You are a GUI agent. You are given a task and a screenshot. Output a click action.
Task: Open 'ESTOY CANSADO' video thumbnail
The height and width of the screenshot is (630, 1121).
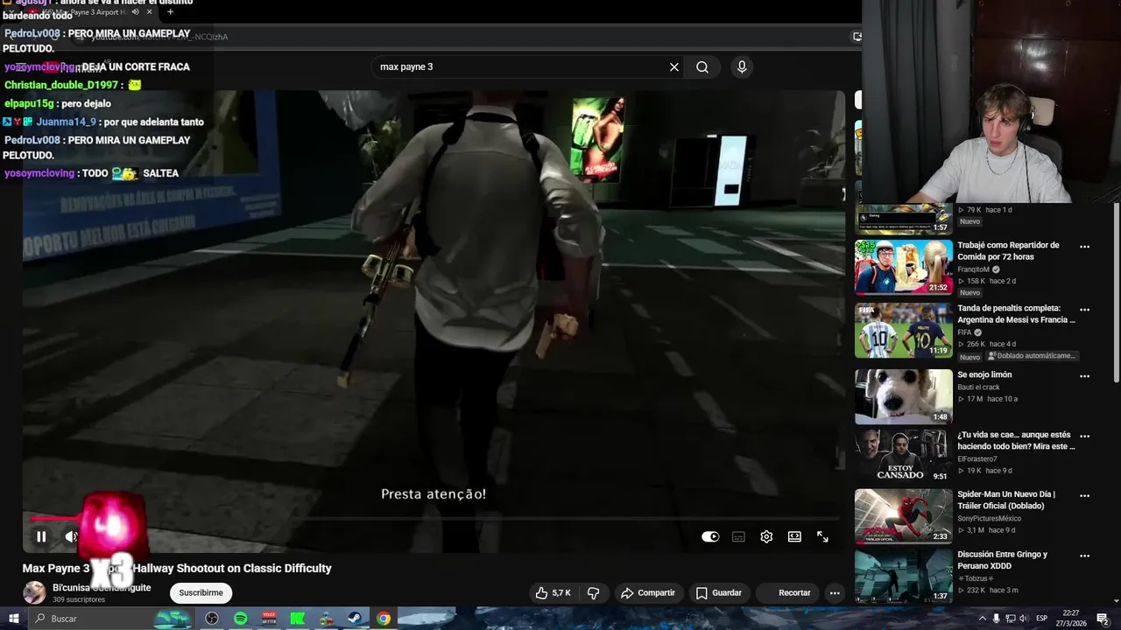coord(903,456)
